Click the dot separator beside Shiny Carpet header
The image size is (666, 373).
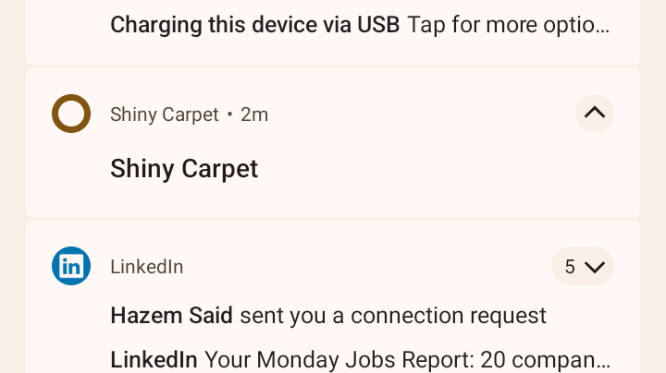coord(229,114)
